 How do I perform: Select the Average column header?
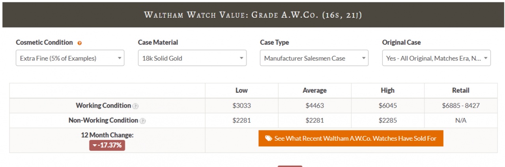(314, 90)
